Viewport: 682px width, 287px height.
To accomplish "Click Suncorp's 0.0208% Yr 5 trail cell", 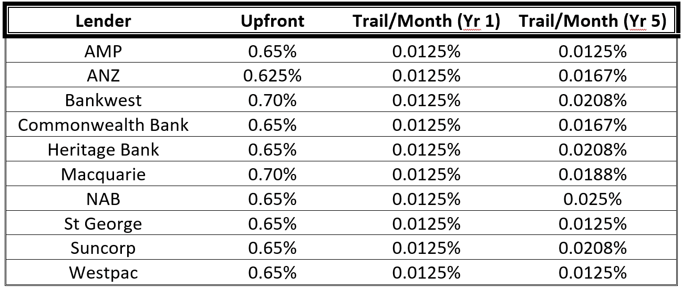I will coord(592,249).
